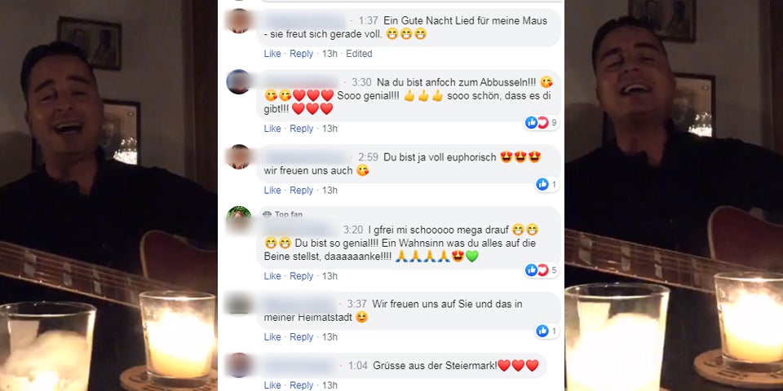Like the 'Du bist ja voll euphorisch' comment
The width and height of the screenshot is (783, 391).
tap(272, 191)
